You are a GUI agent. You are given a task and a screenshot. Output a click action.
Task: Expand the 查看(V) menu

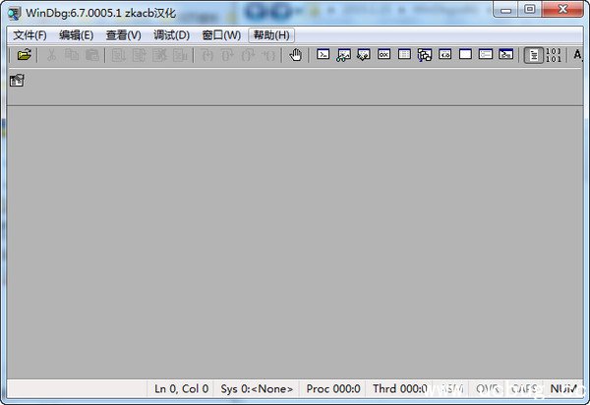[x=124, y=34]
